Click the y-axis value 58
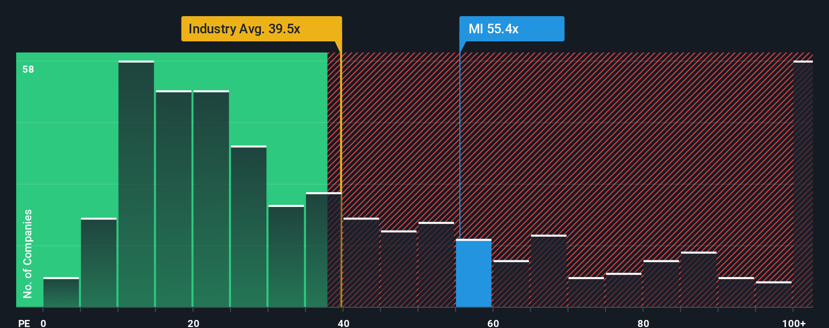Viewport: 829px width, 328px height. [28, 69]
